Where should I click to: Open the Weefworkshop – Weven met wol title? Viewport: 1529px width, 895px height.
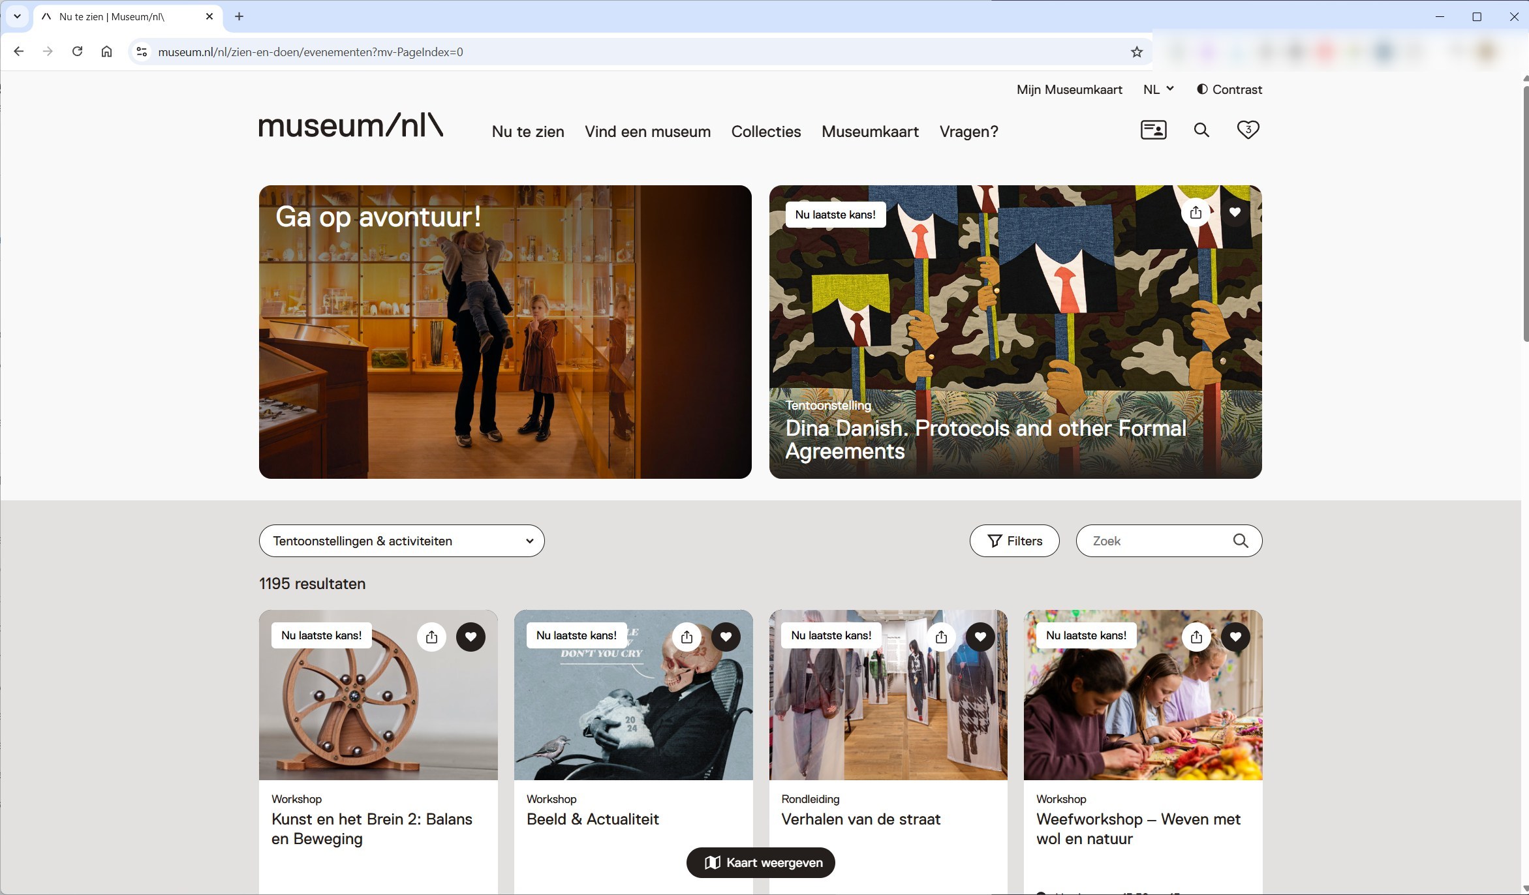1138,828
